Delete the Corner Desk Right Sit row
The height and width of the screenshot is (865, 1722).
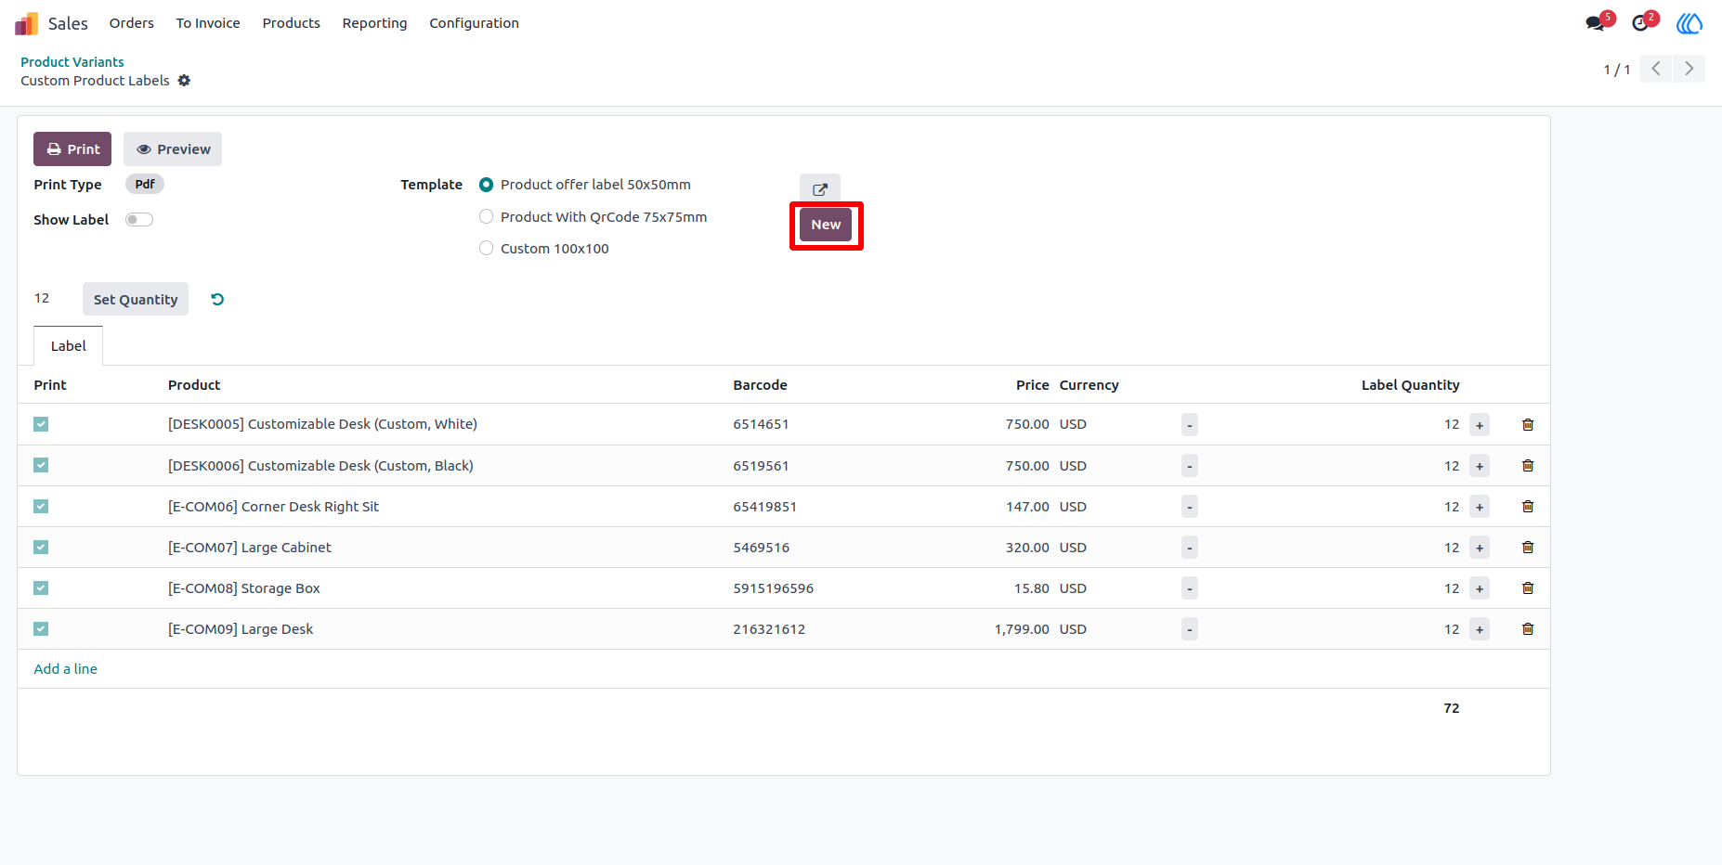[1528, 507]
